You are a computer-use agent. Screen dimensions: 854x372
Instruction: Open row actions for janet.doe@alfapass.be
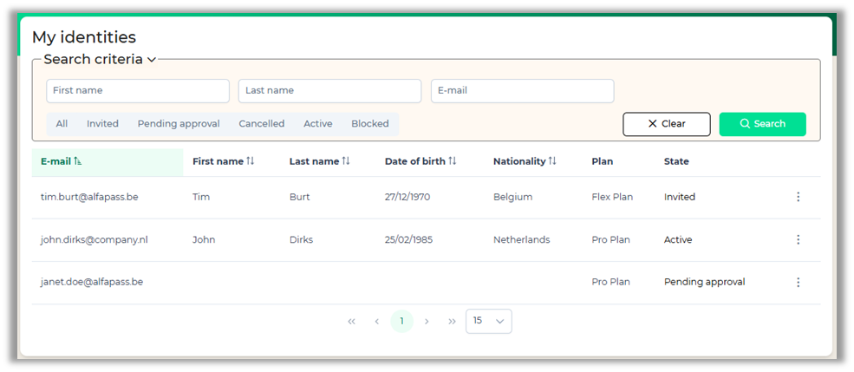(798, 282)
